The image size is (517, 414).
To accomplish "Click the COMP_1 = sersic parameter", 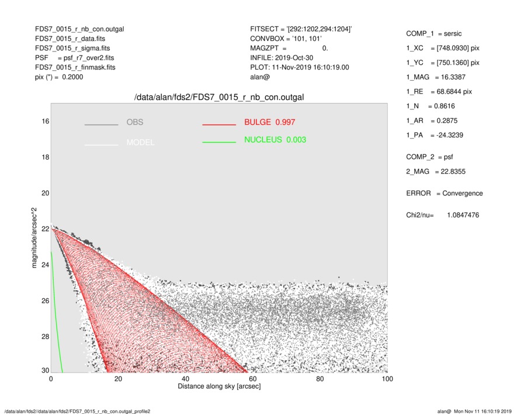I will tap(434, 34).
